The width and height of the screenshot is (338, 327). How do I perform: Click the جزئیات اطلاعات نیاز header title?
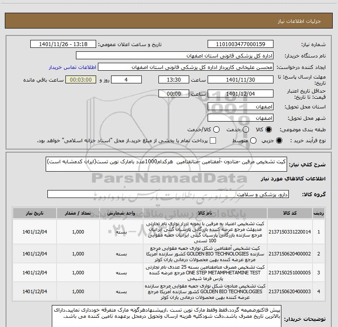click(x=299, y=21)
